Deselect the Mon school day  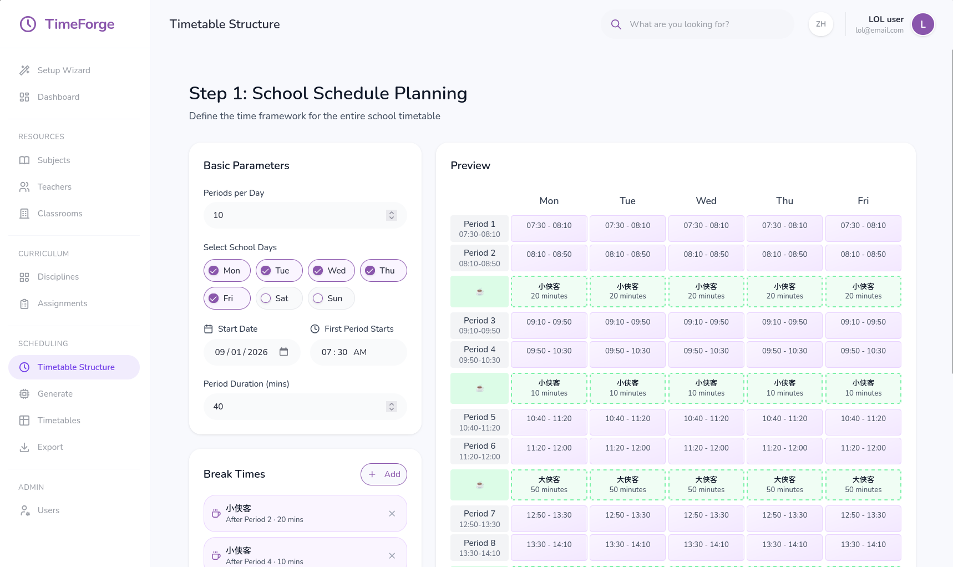coord(227,271)
